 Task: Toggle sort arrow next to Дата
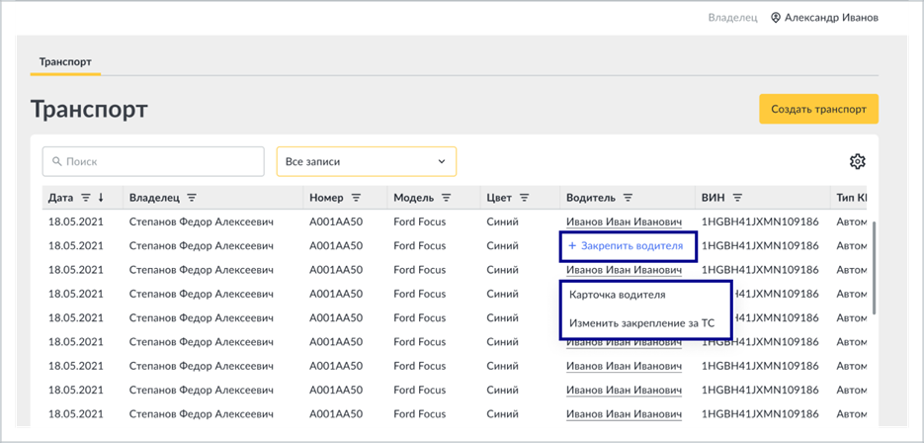point(101,198)
